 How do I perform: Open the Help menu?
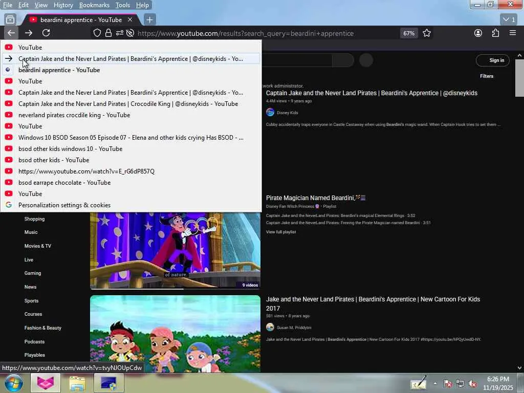click(x=142, y=5)
